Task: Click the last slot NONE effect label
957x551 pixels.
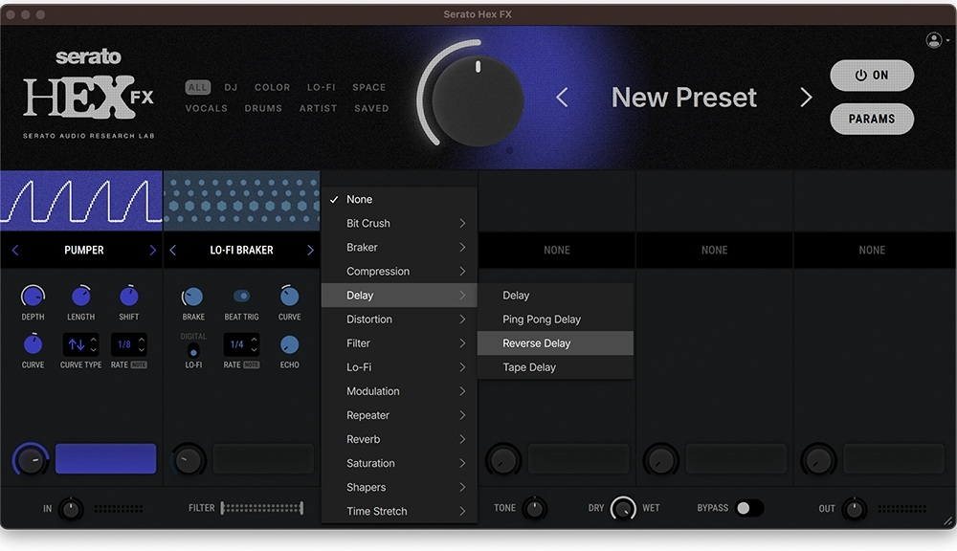Action: 872,251
